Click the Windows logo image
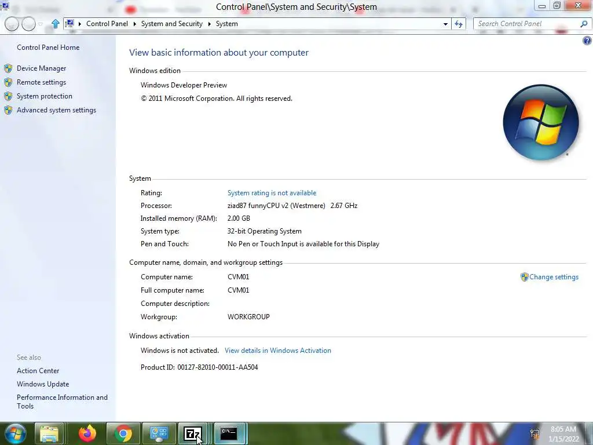Viewport: 593px width, 445px height. point(541,122)
